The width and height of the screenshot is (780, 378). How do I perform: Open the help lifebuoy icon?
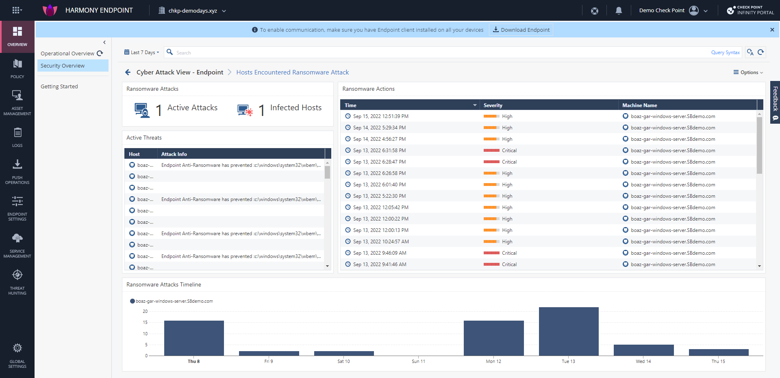pyautogui.click(x=595, y=11)
